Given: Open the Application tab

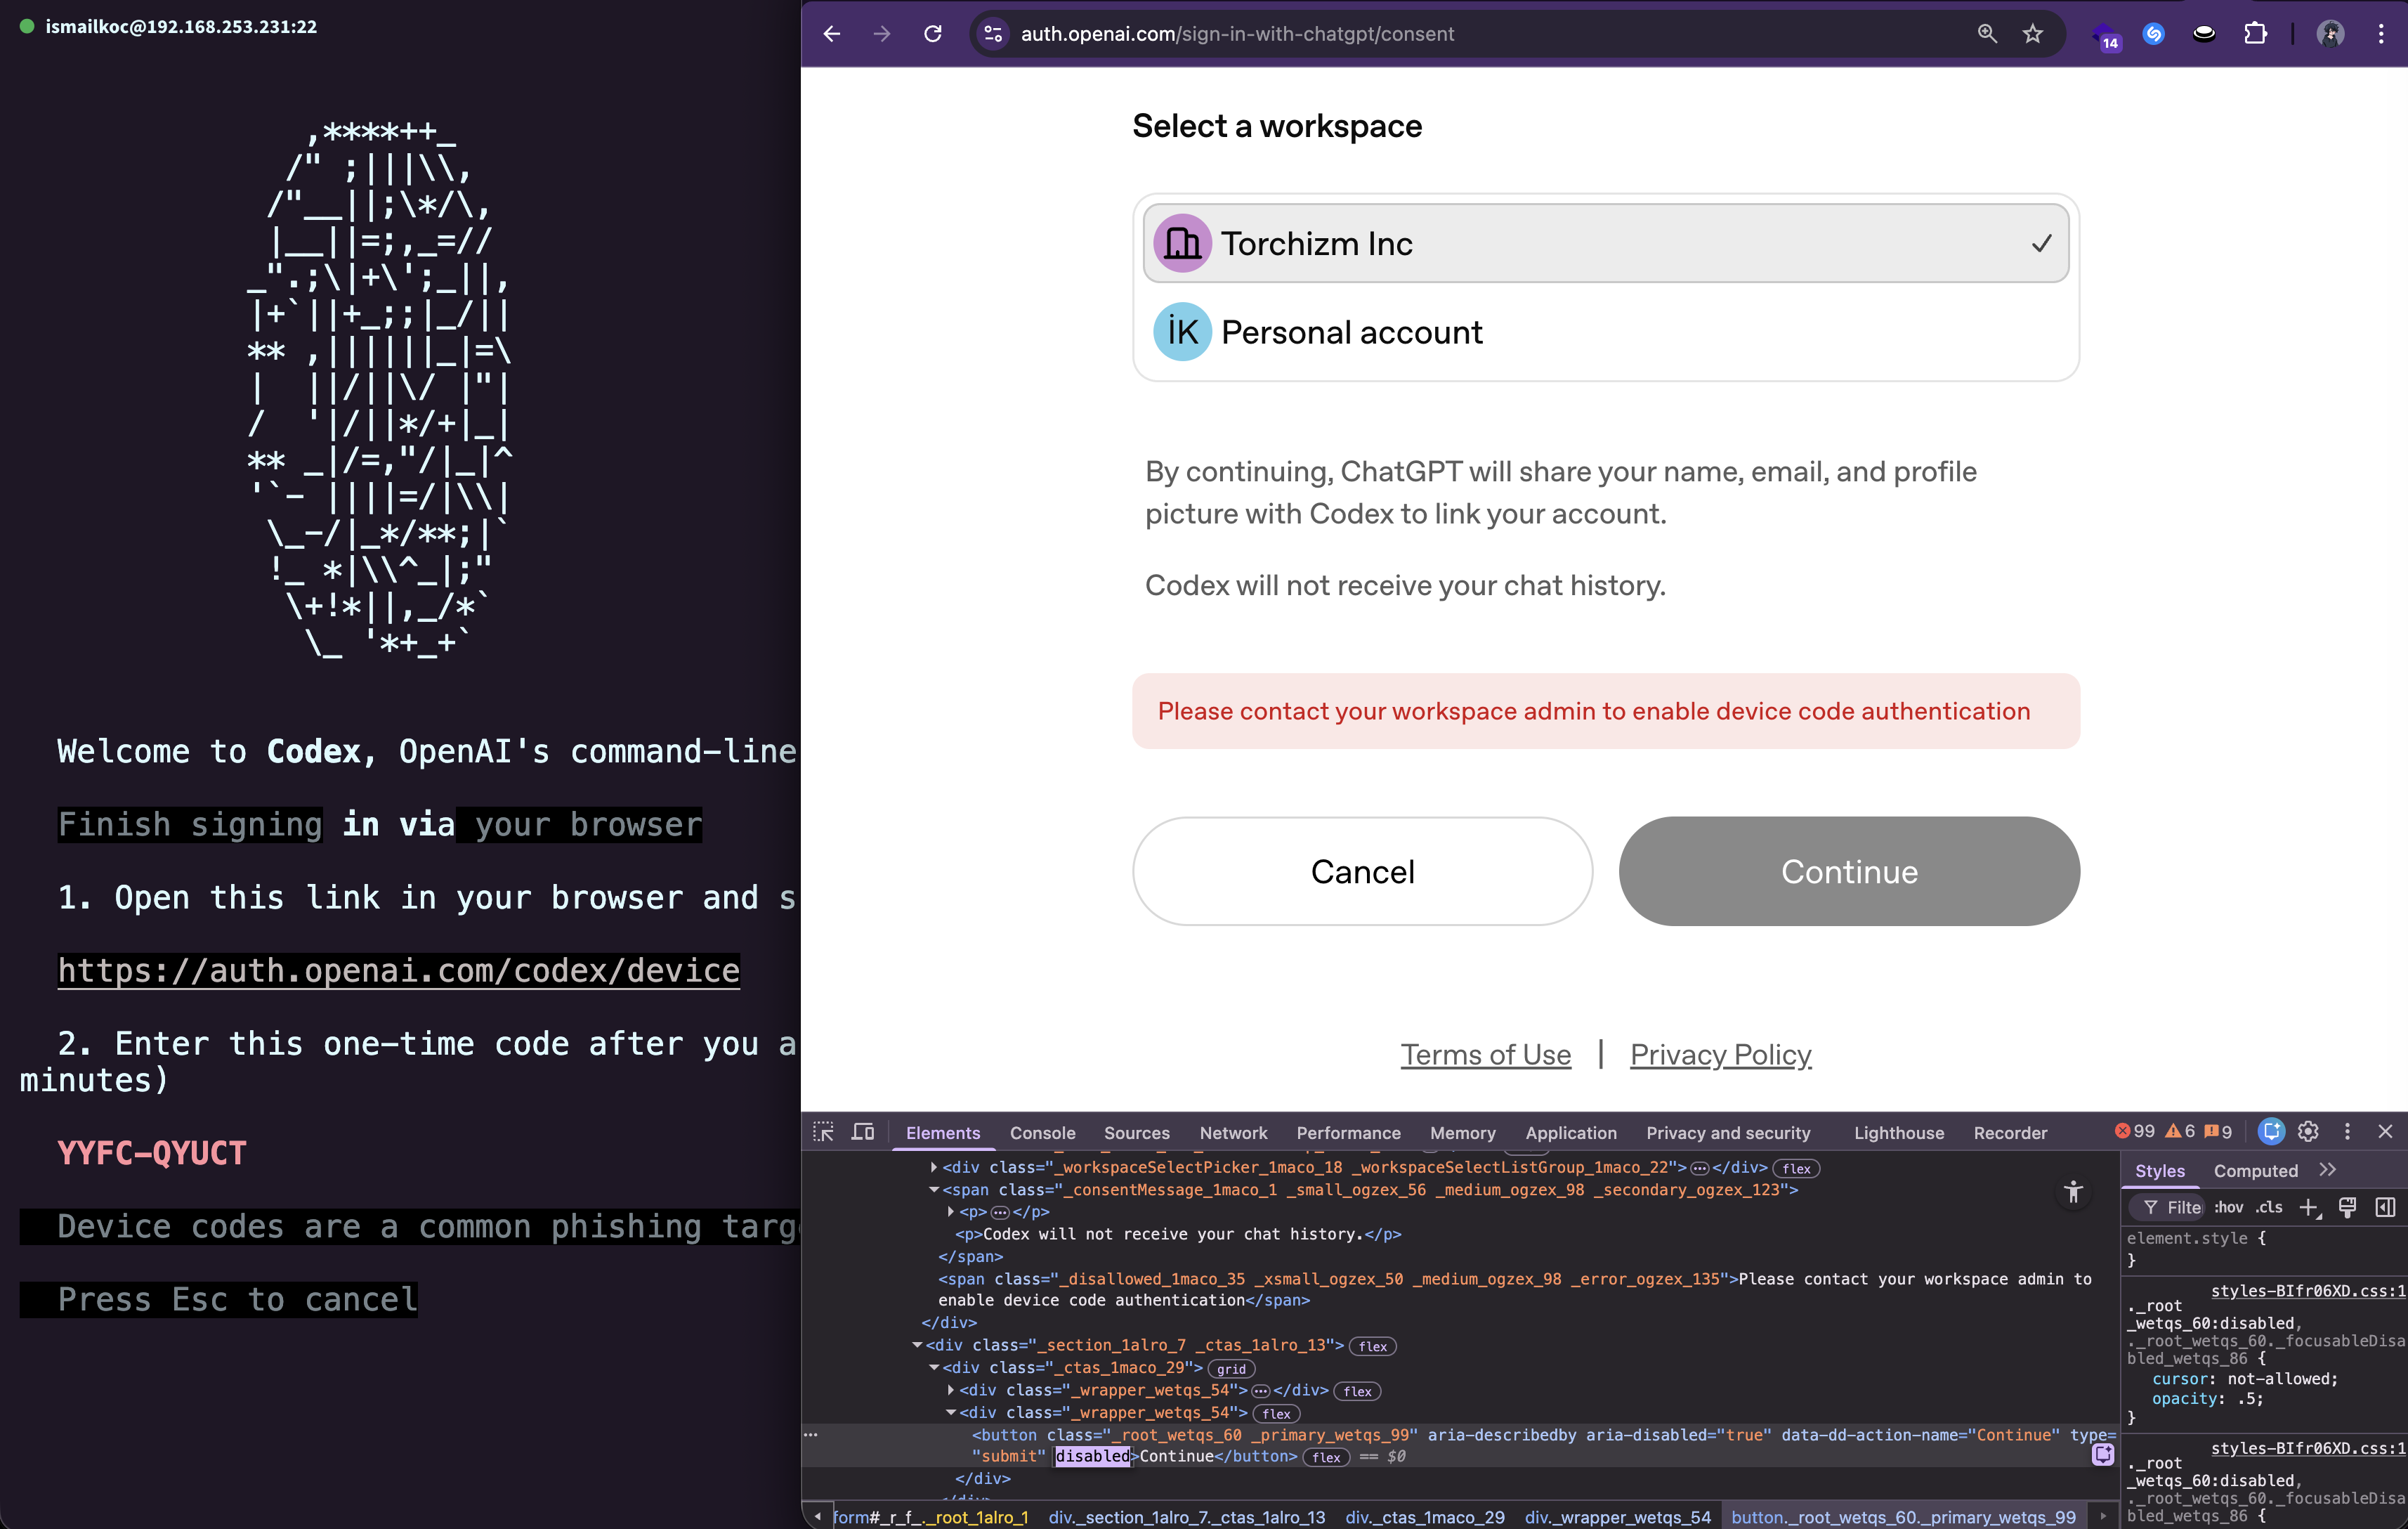Looking at the screenshot, I should click(x=1571, y=1133).
